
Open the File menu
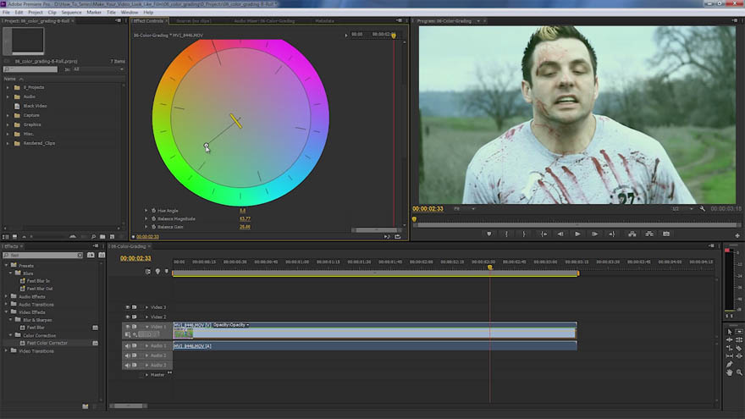coord(6,13)
